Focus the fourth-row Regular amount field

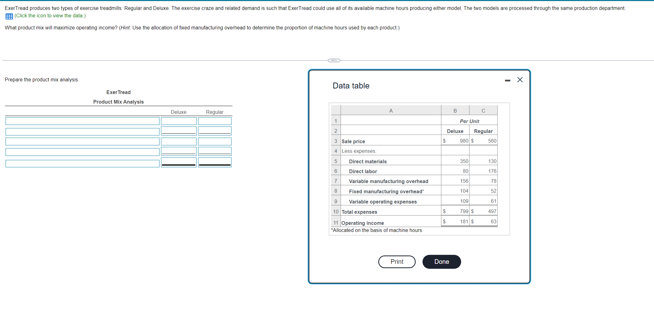(215, 151)
